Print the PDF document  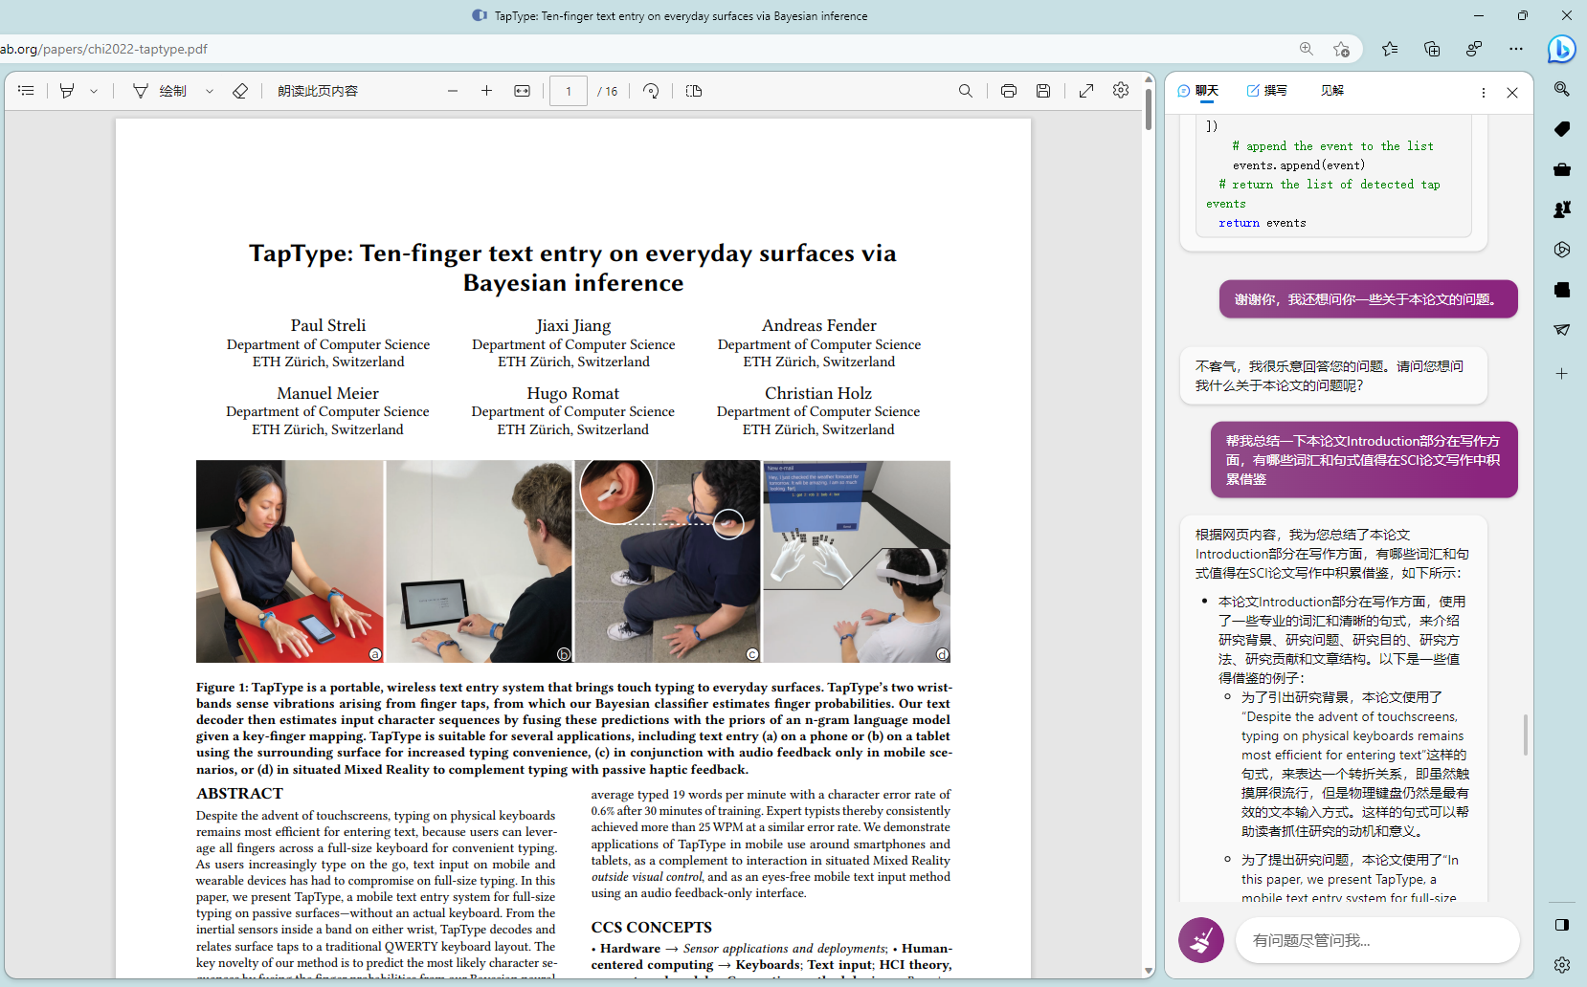coord(1008,91)
